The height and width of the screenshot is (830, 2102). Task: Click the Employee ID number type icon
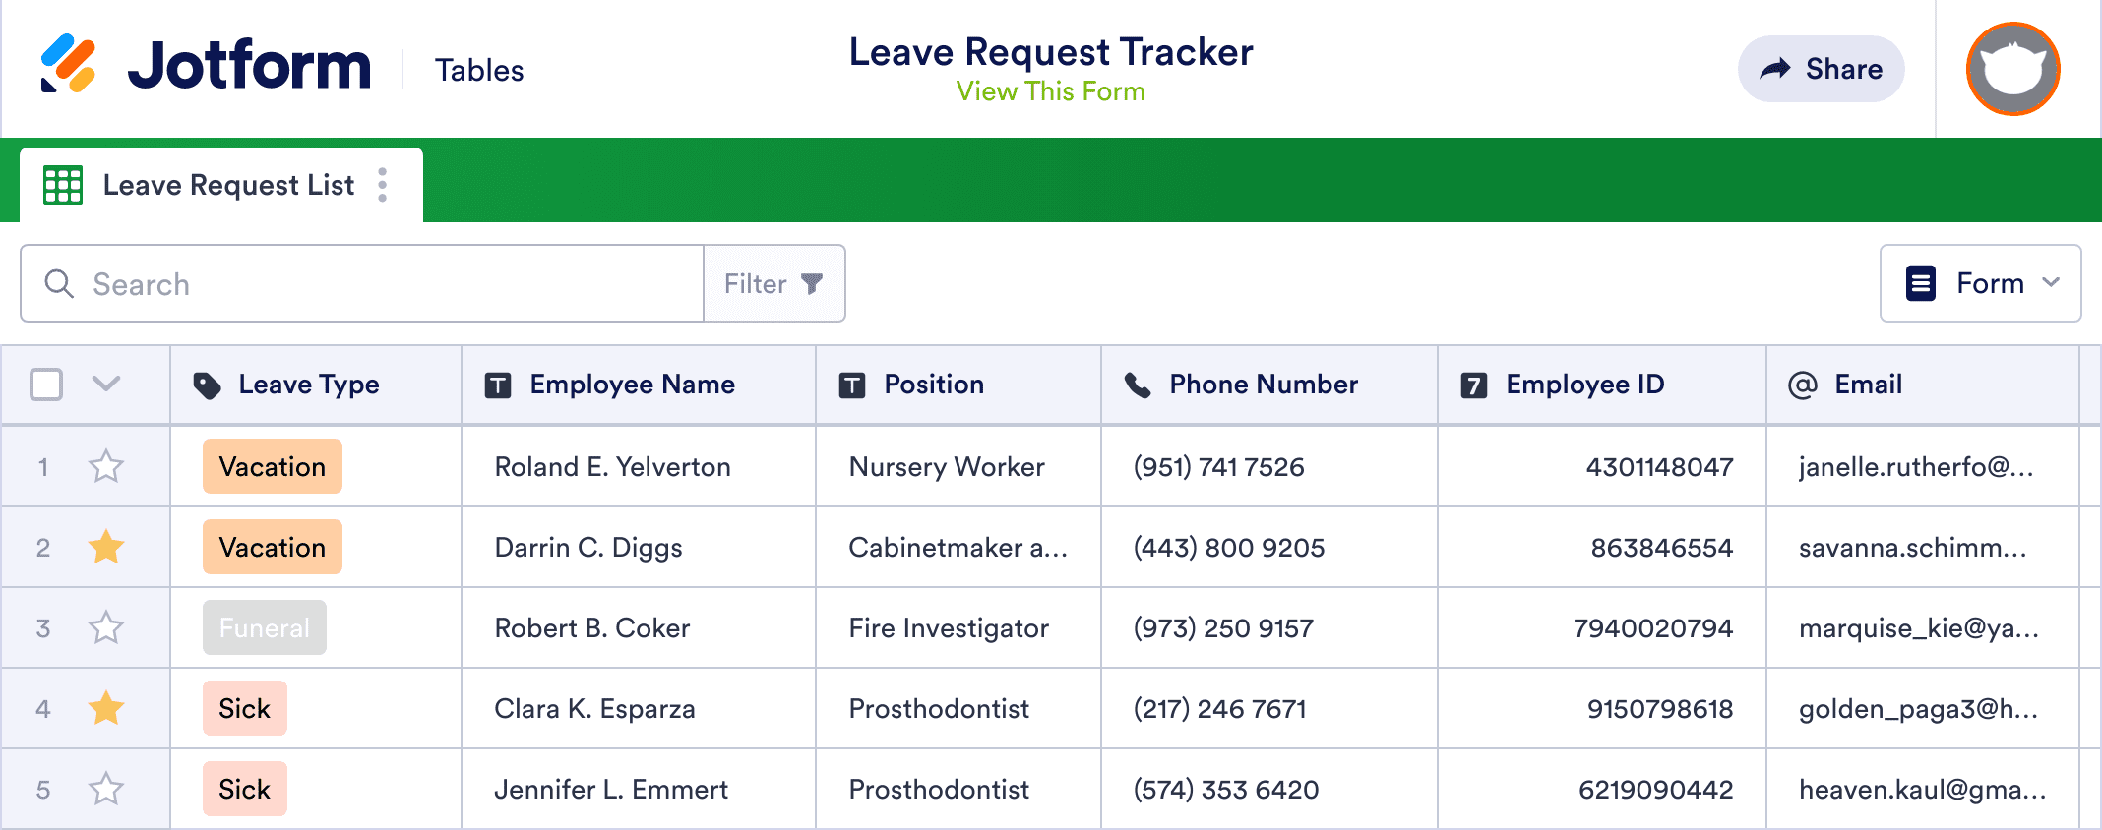[x=1473, y=385]
